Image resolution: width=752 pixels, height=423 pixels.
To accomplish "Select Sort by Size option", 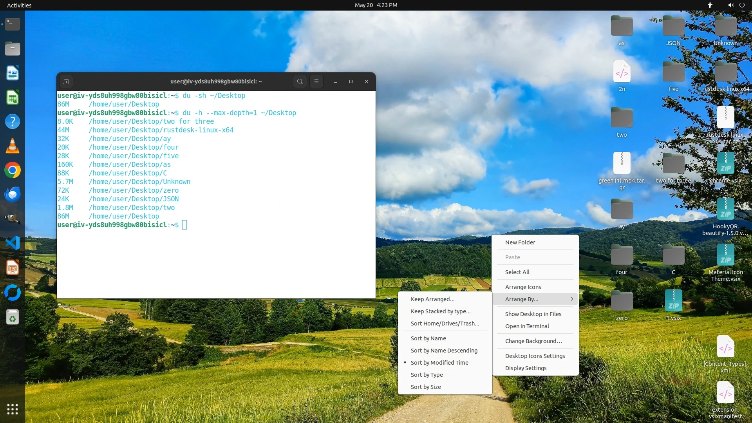I will click(425, 387).
